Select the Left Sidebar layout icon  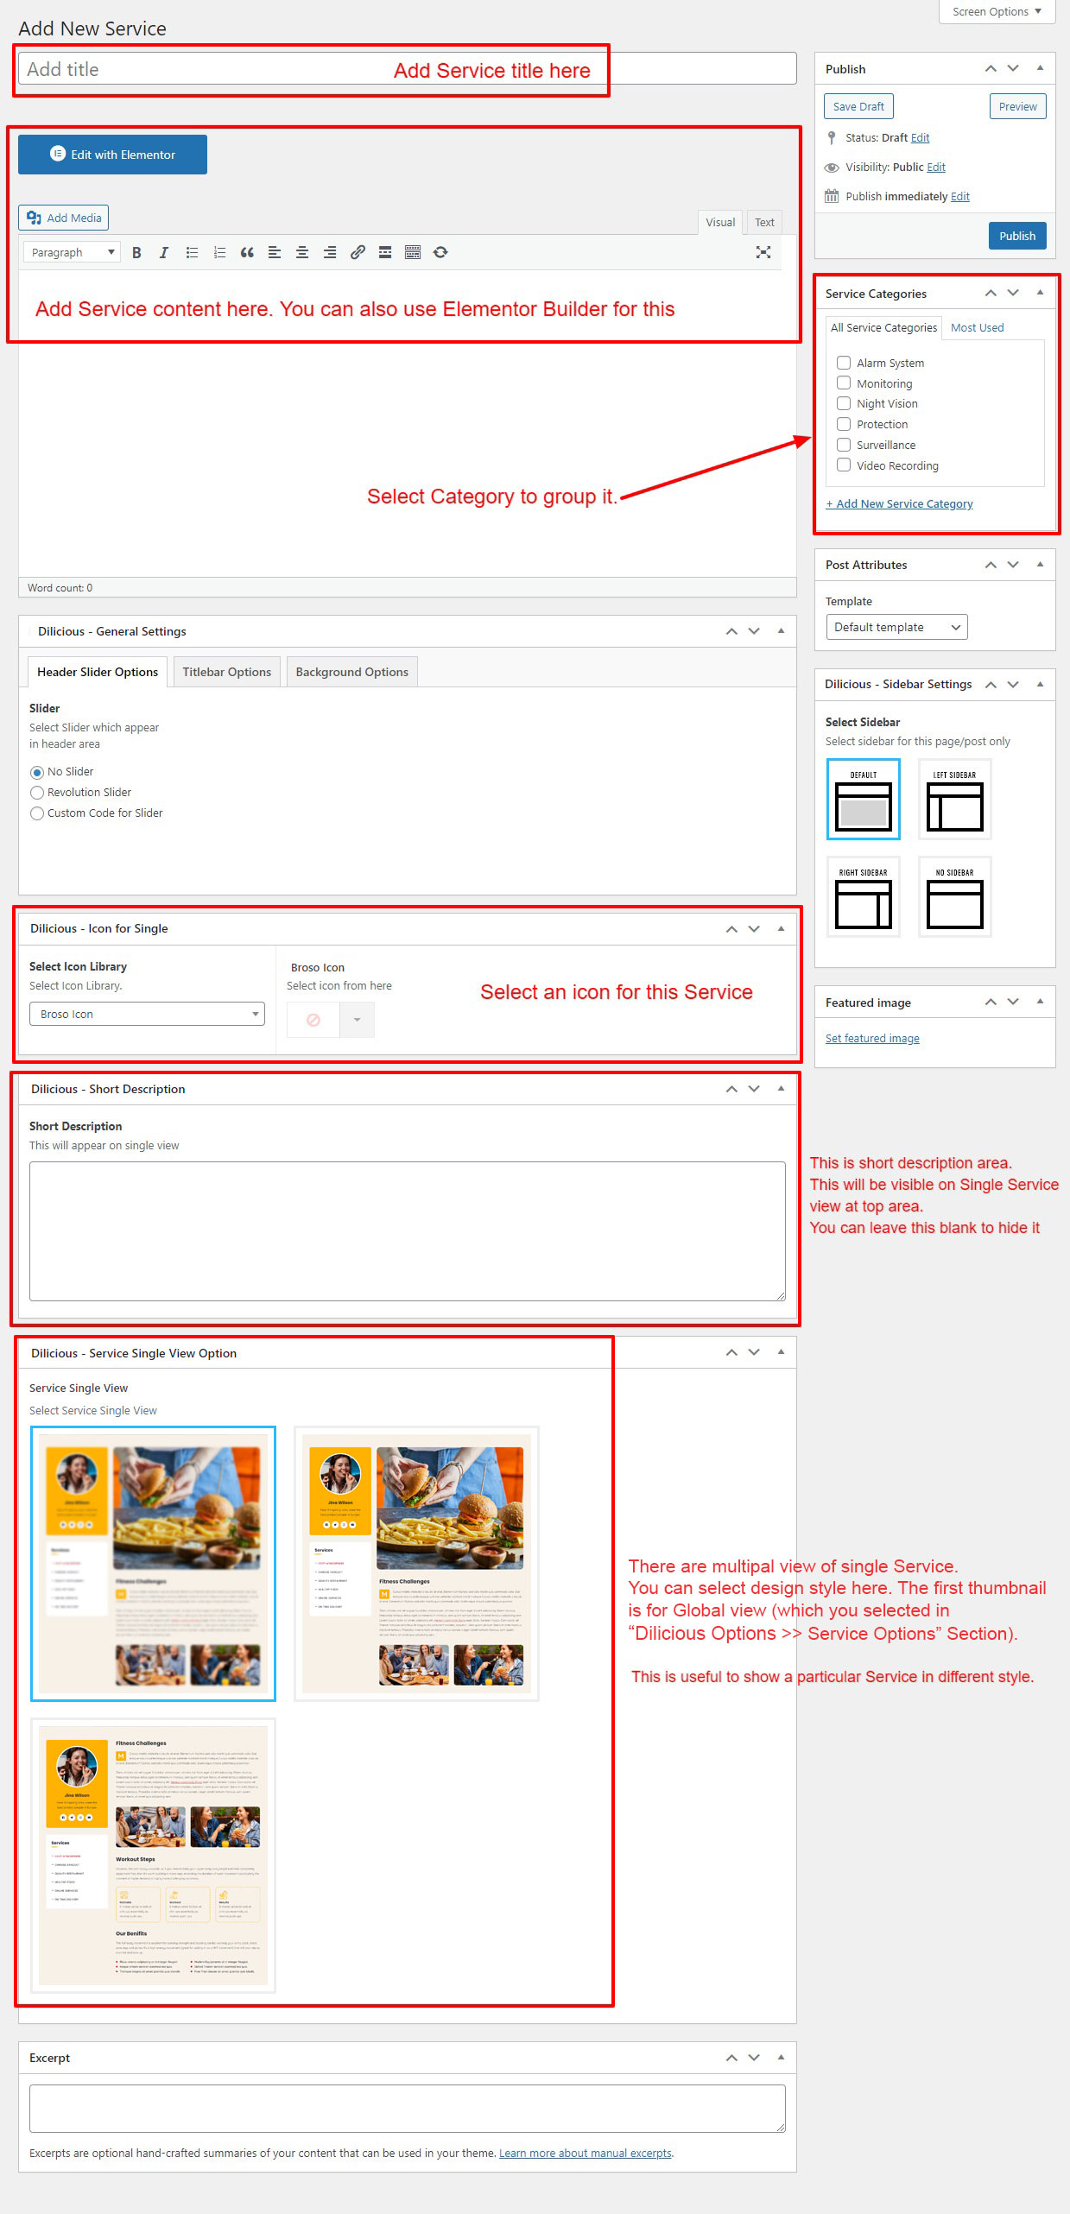[x=954, y=799]
